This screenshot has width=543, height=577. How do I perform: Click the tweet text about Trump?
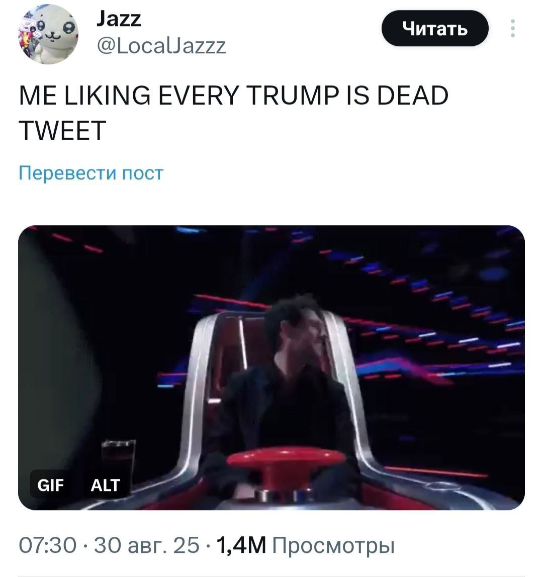[x=234, y=113]
